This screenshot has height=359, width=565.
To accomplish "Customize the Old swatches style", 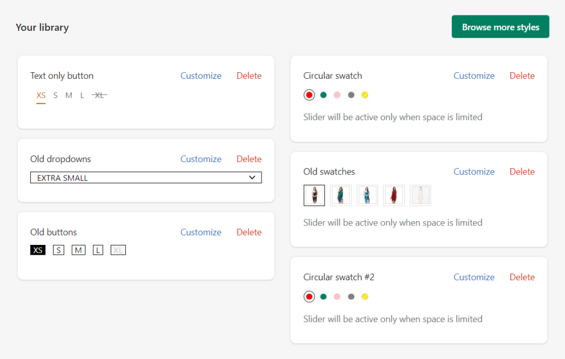I will (474, 172).
